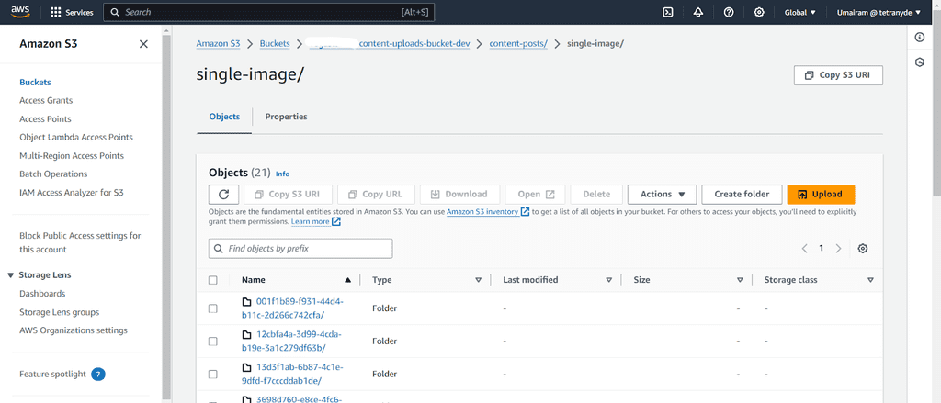Open Buckets in the side navigation
The image size is (941, 403).
[x=36, y=82]
